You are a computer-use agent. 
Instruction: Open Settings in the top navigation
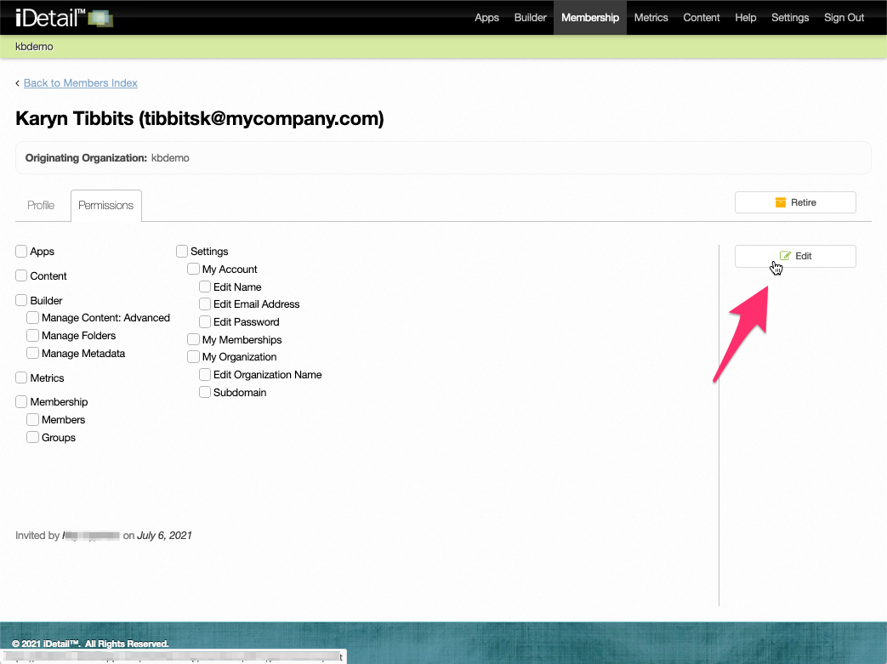(790, 18)
